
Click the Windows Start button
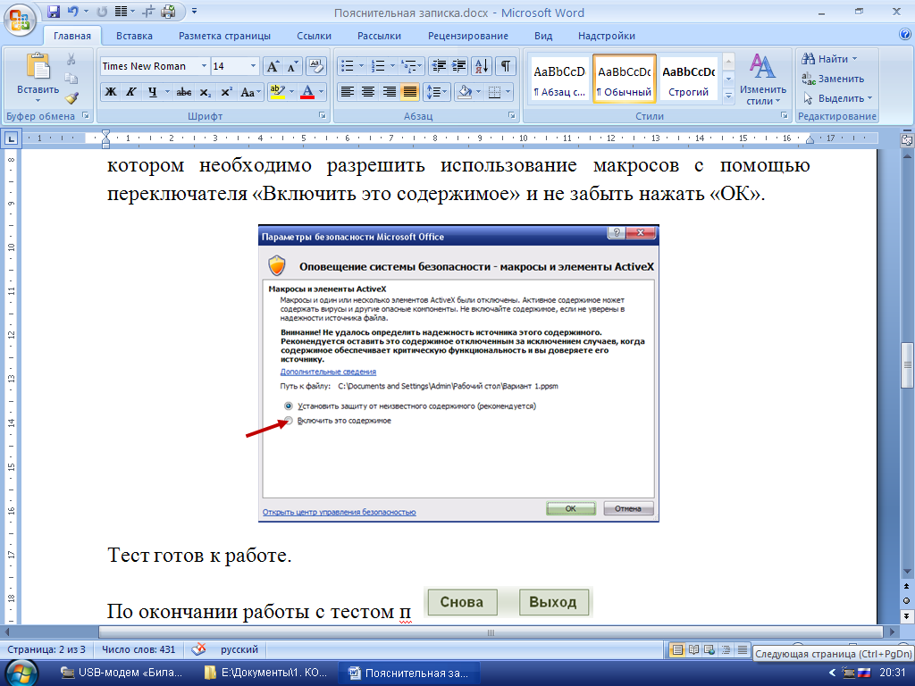tap(22, 673)
